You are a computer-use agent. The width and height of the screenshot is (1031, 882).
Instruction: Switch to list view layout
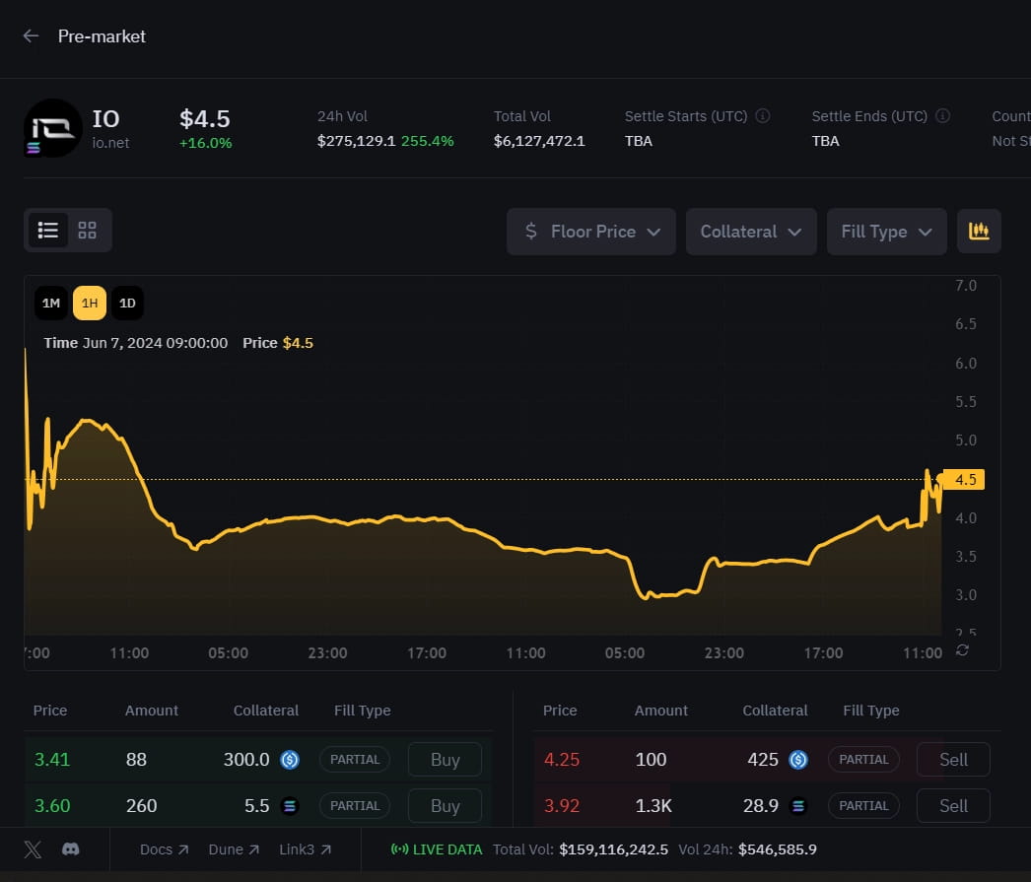point(48,231)
